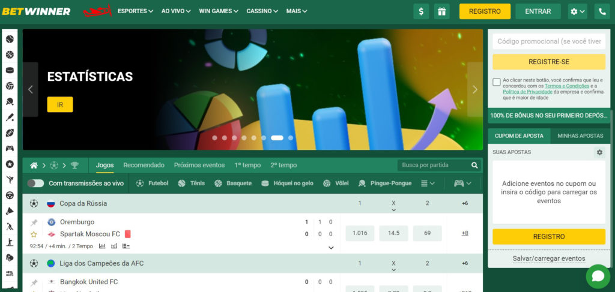Choose the cricket bat sidebar icon
Image resolution: width=615 pixels, height=292 pixels.
pos(10,118)
